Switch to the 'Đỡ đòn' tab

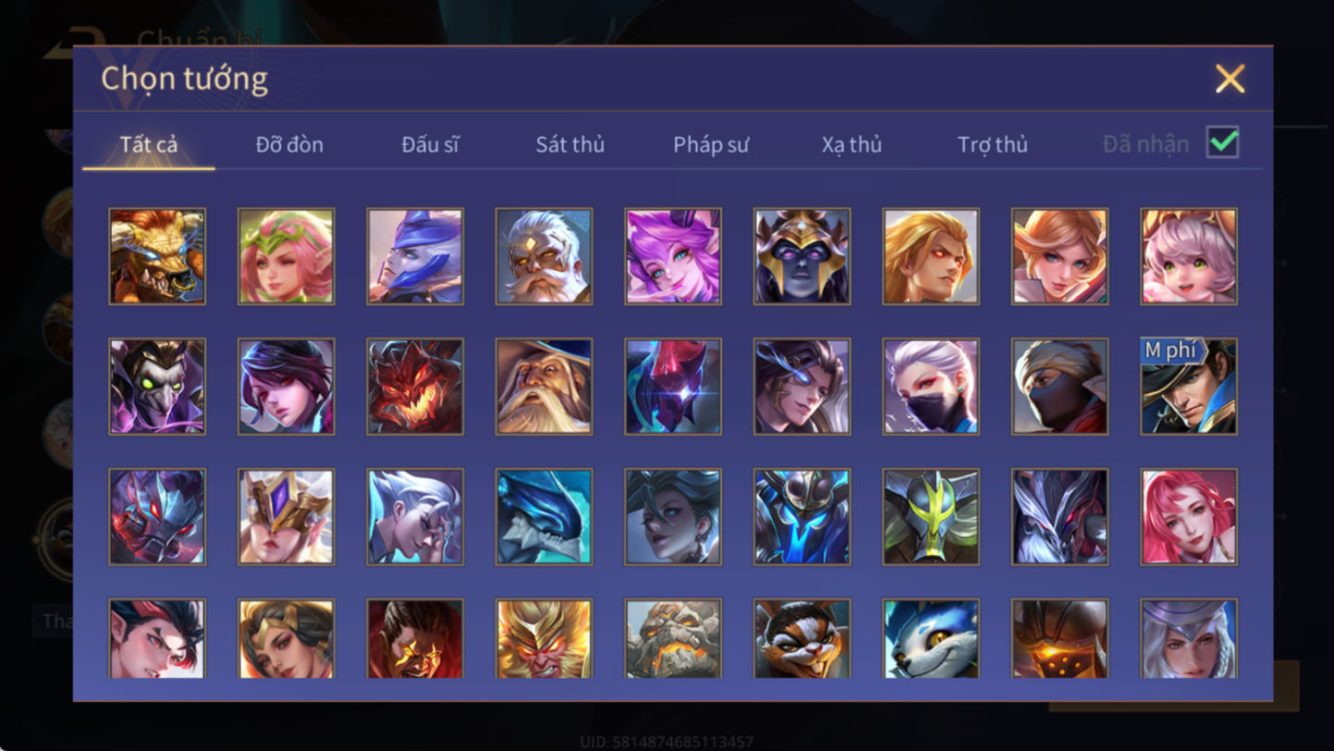289,144
